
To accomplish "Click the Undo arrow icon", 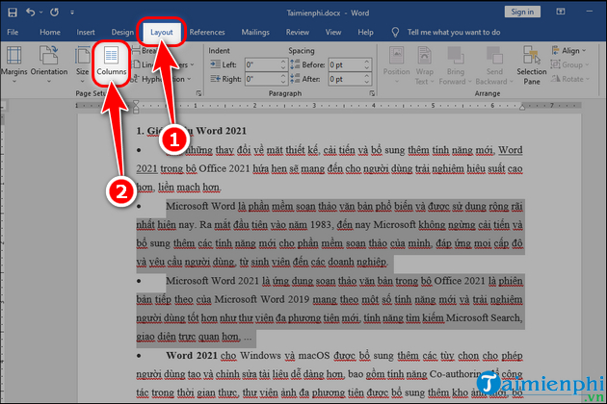I will tap(32, 12).
